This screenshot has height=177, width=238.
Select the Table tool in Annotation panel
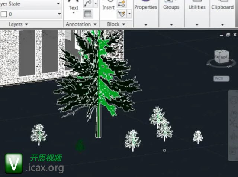(x=88, y=14)
